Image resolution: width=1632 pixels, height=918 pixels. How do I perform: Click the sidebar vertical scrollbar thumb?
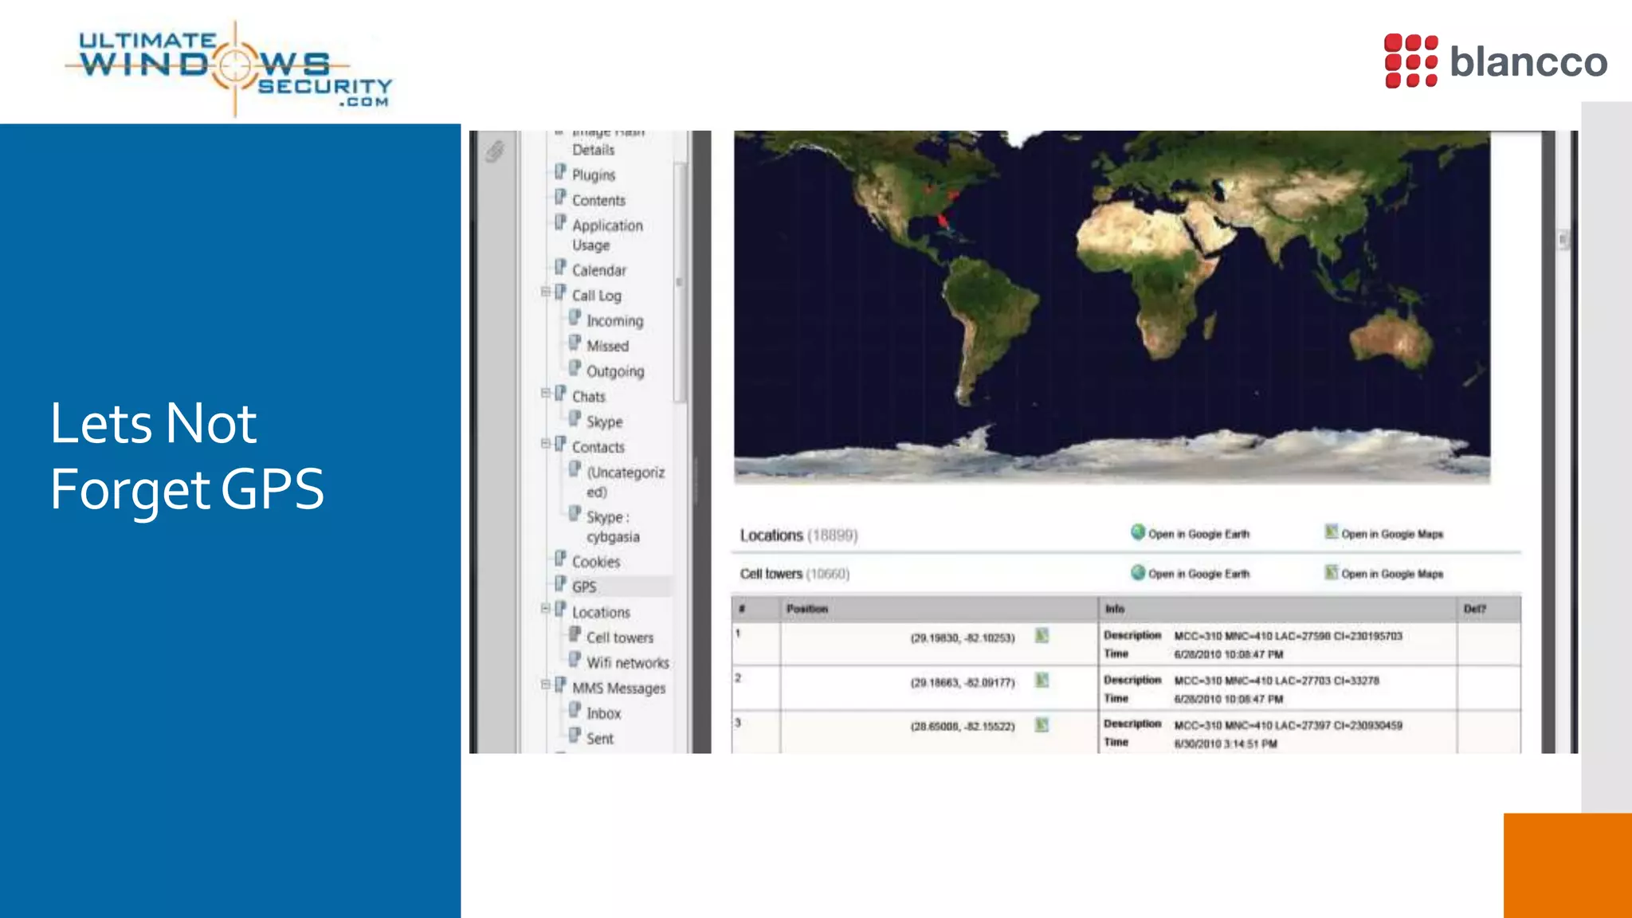coord(680,283)
